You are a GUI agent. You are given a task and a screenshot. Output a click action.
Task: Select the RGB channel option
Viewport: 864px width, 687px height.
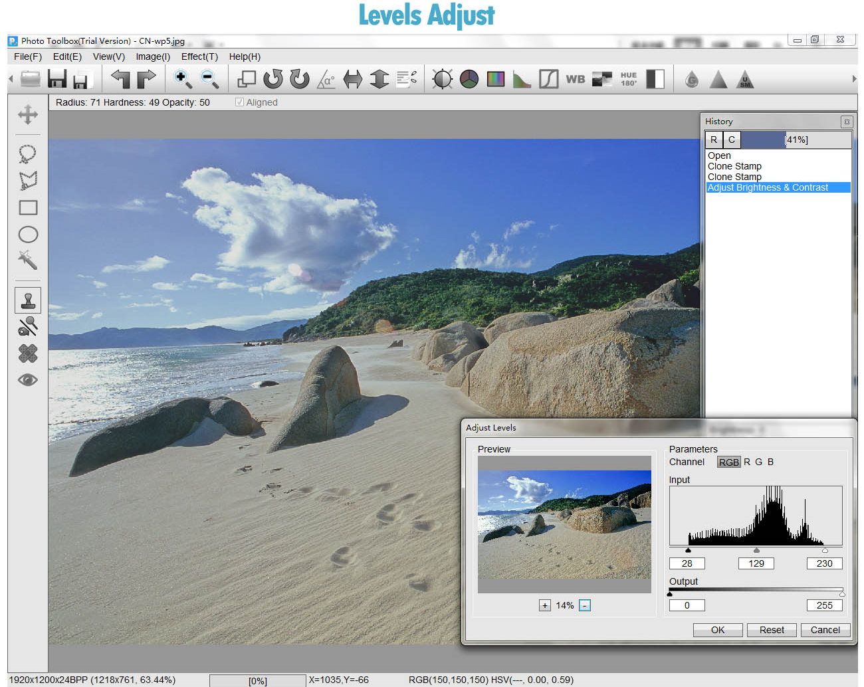[x=728, y=462]
